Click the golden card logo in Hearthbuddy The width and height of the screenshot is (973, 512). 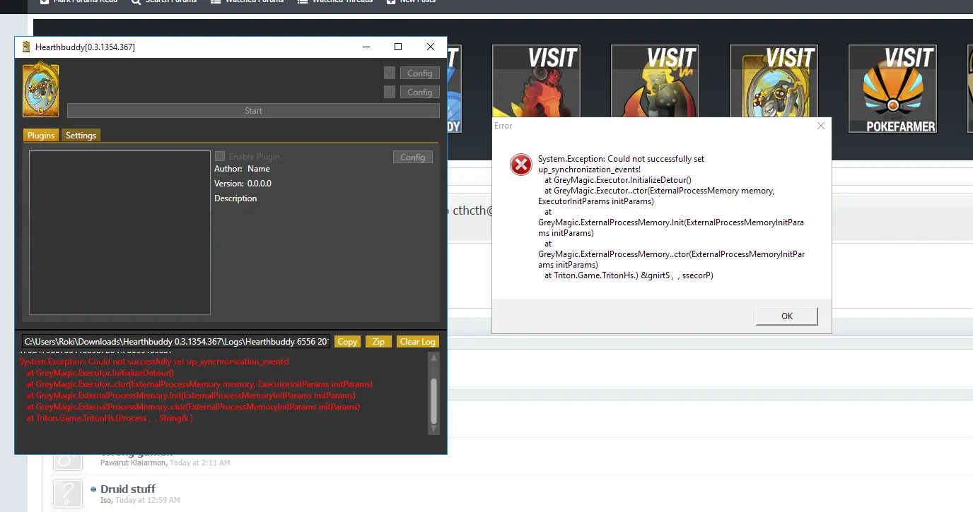click(x=41, y=90)
